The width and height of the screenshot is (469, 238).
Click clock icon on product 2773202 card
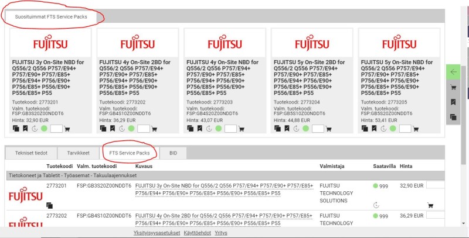pos(122,129)
